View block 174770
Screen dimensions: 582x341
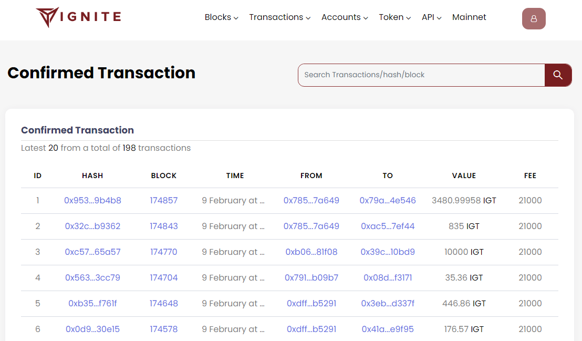click(164, 252)
